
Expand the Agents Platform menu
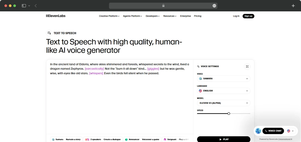click(132, 16)
